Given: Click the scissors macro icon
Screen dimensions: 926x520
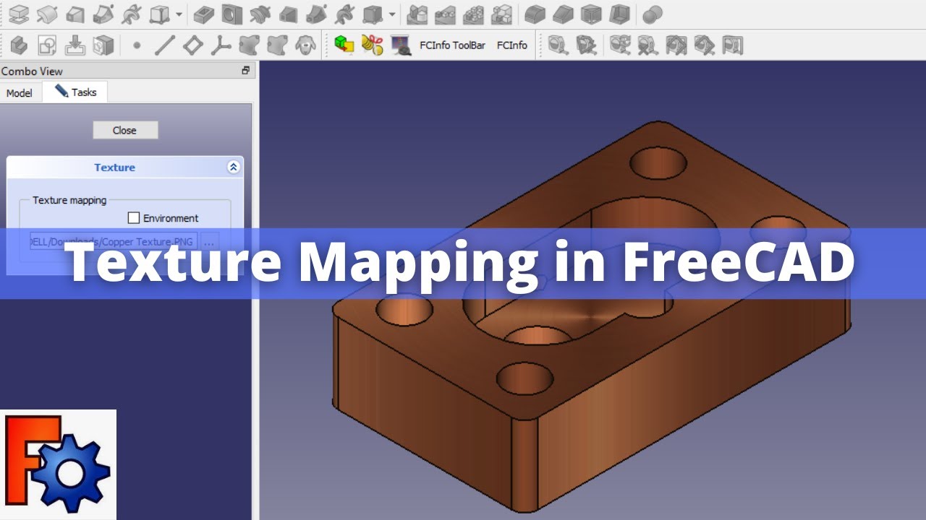Looking at the screenshot, I should tap(372, 45).
